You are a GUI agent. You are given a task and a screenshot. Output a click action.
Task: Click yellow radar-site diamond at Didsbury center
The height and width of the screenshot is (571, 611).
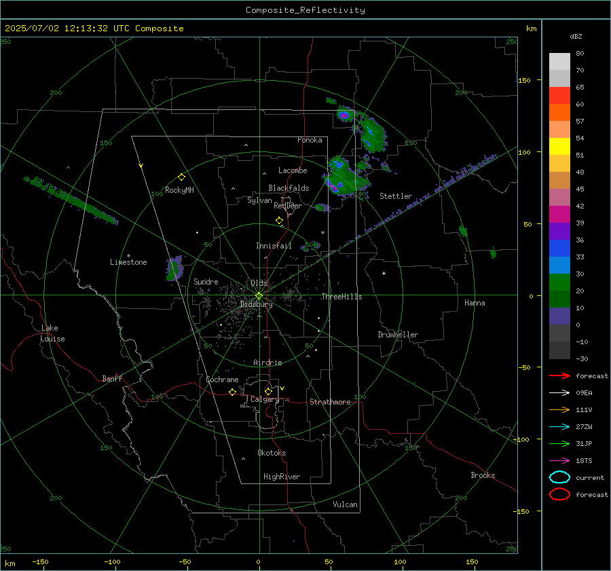pyautogui.click(x=259, y=296)
